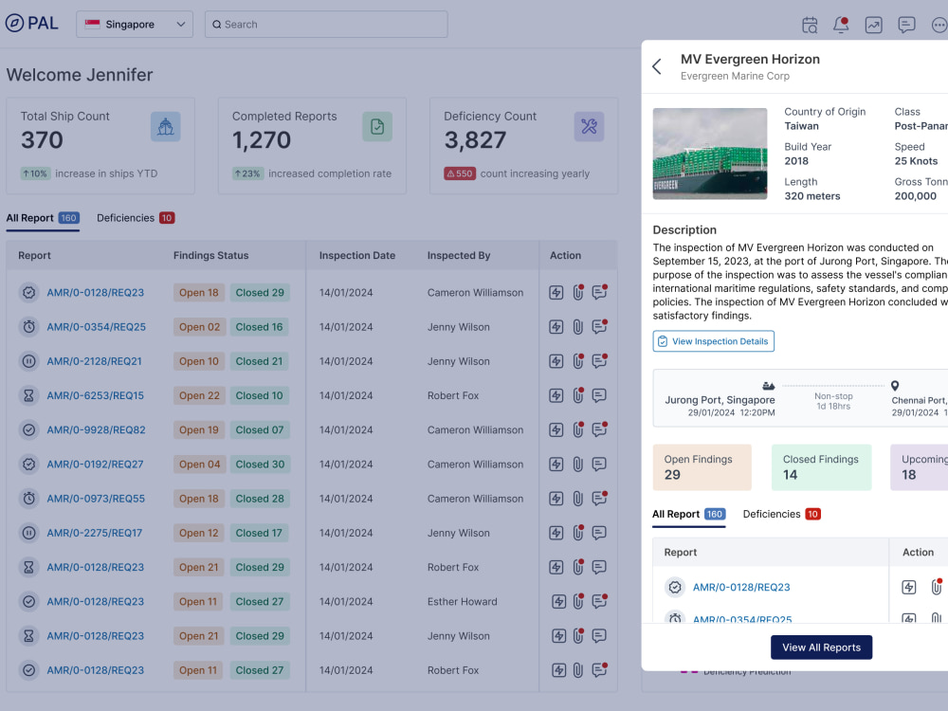Click the Open Findings 29 card

click(702, 467)
